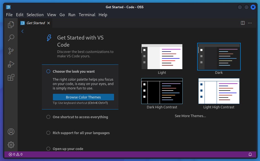The width and height of the screenshot is (260, 161).
Task: Select the Light High Contrast theme preview
Action: (219, 91)
